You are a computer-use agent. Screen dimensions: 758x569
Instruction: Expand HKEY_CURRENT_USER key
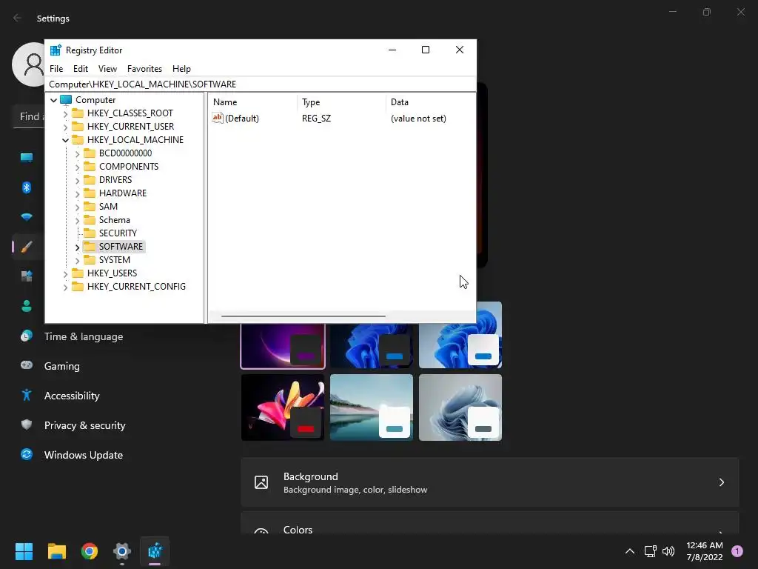point(65,127)
